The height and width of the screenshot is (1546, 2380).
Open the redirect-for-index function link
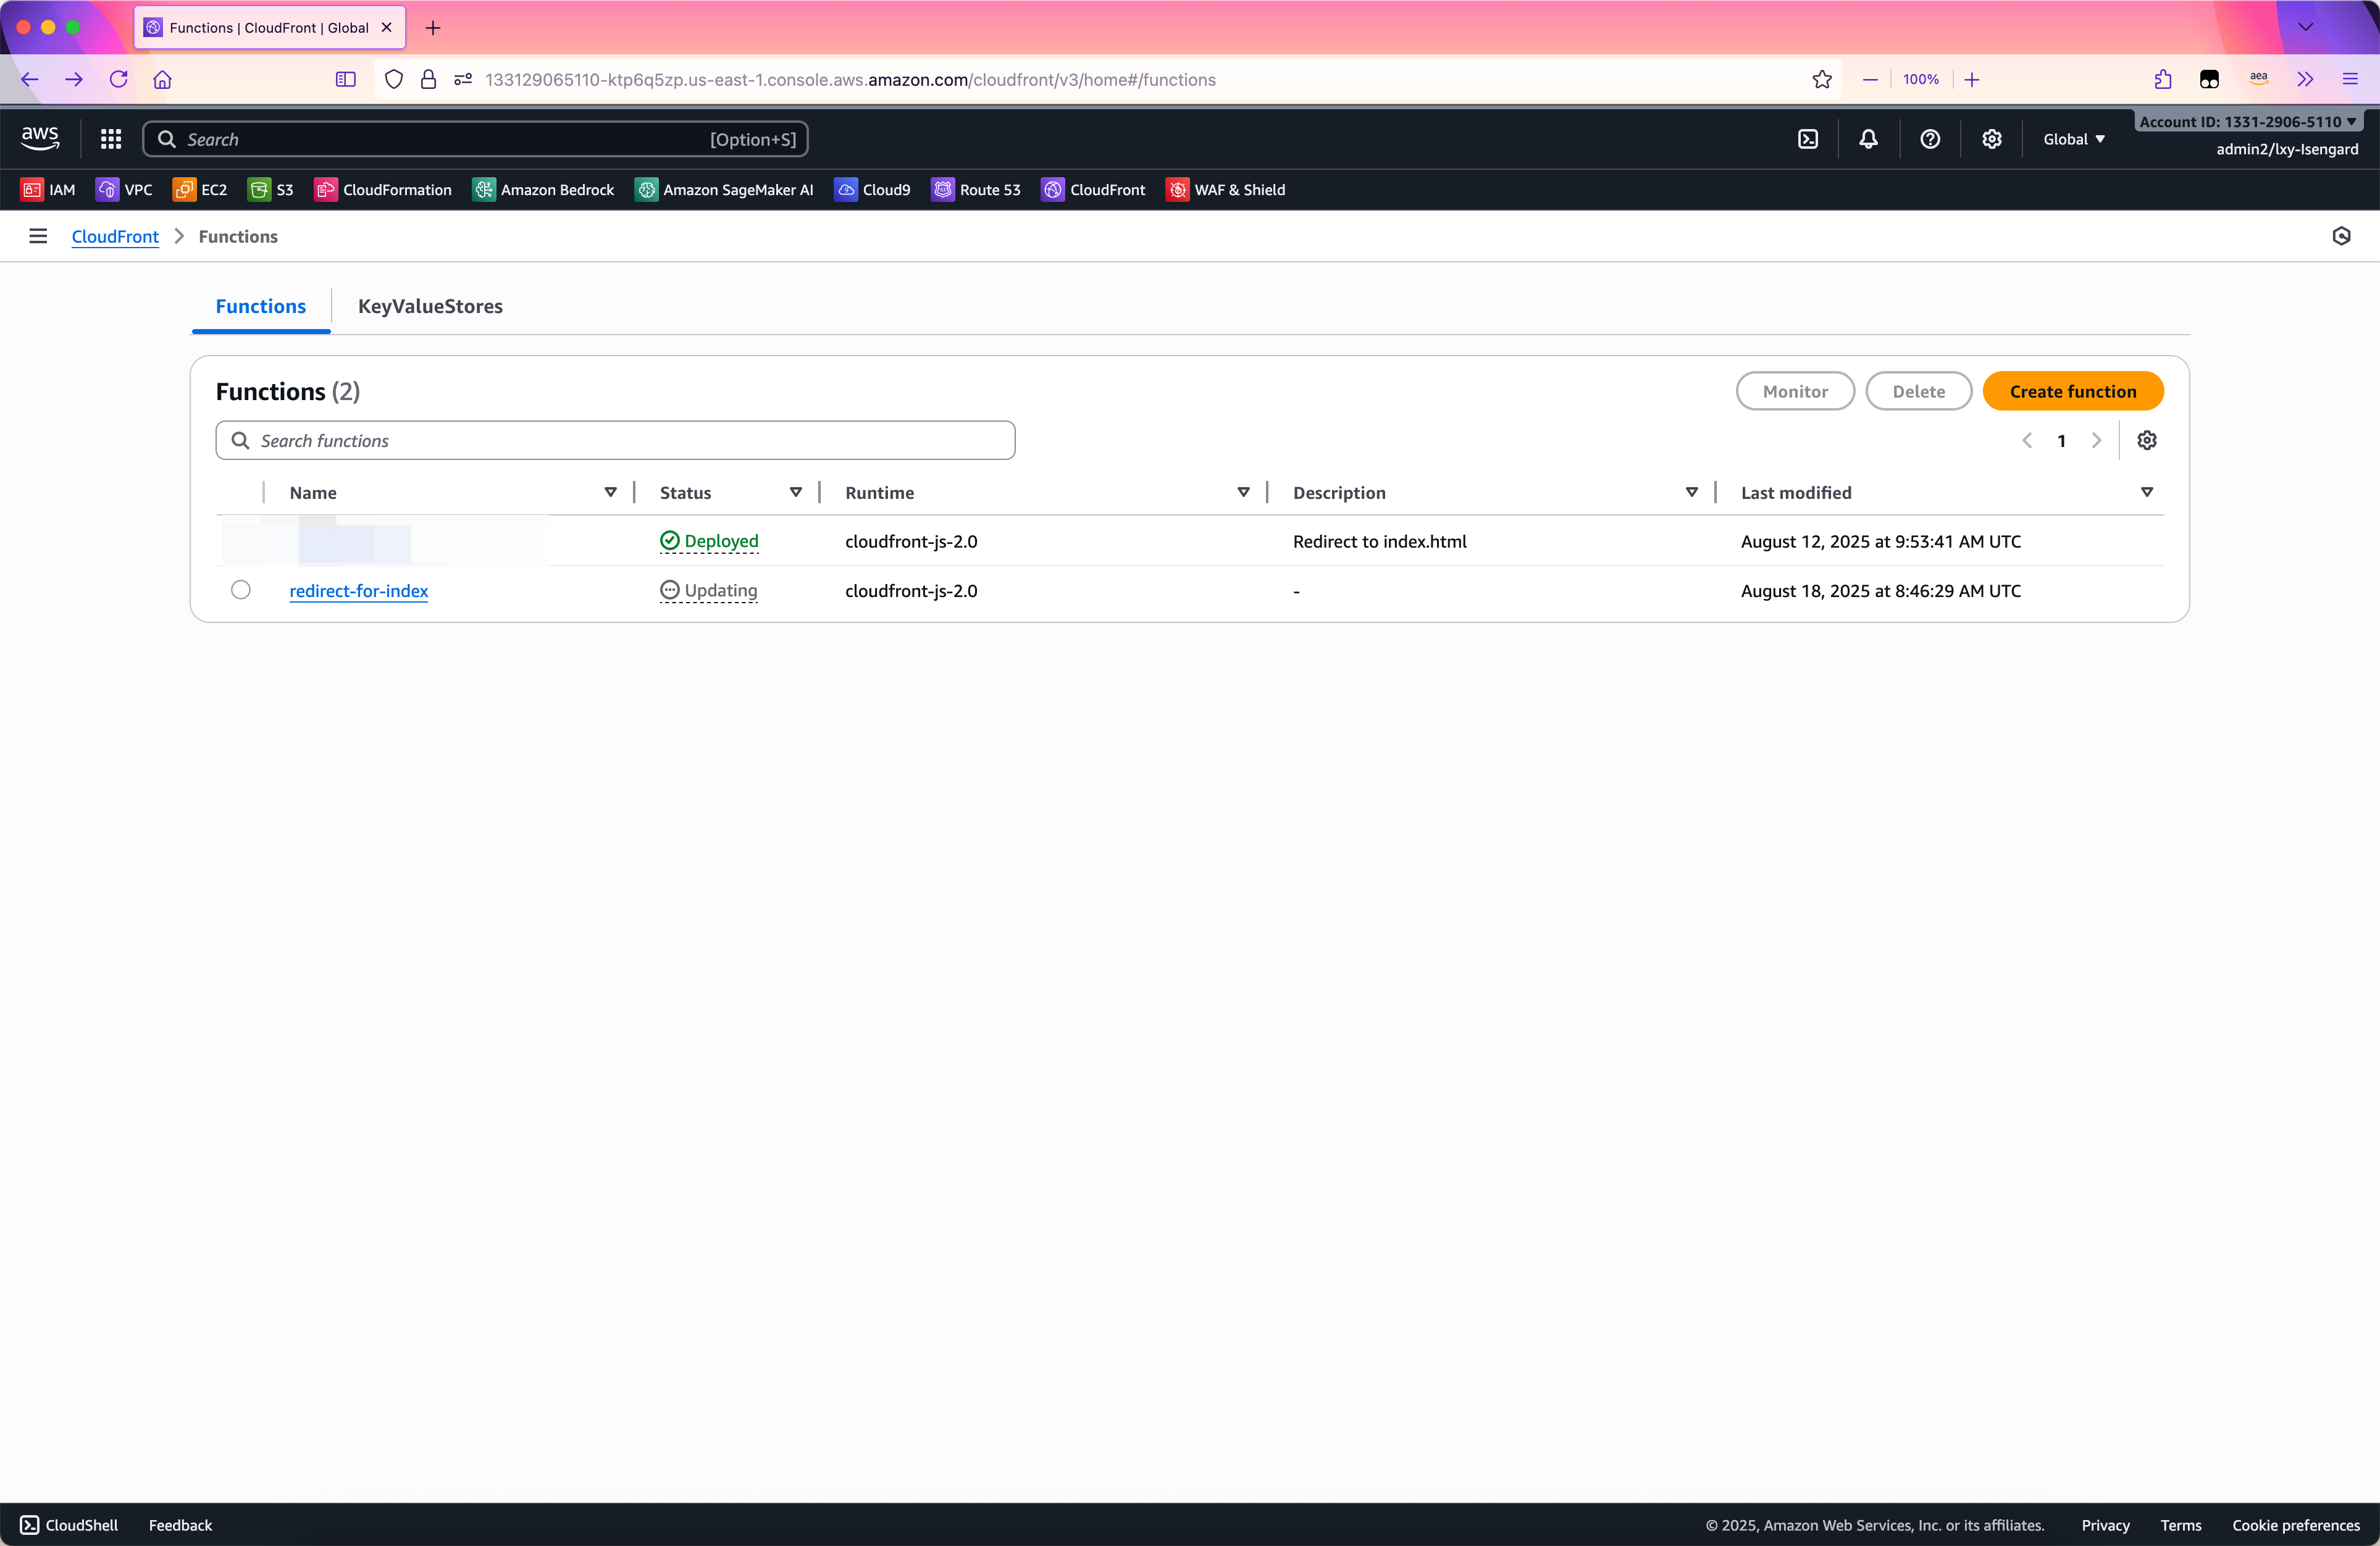[x=358, y=590]
